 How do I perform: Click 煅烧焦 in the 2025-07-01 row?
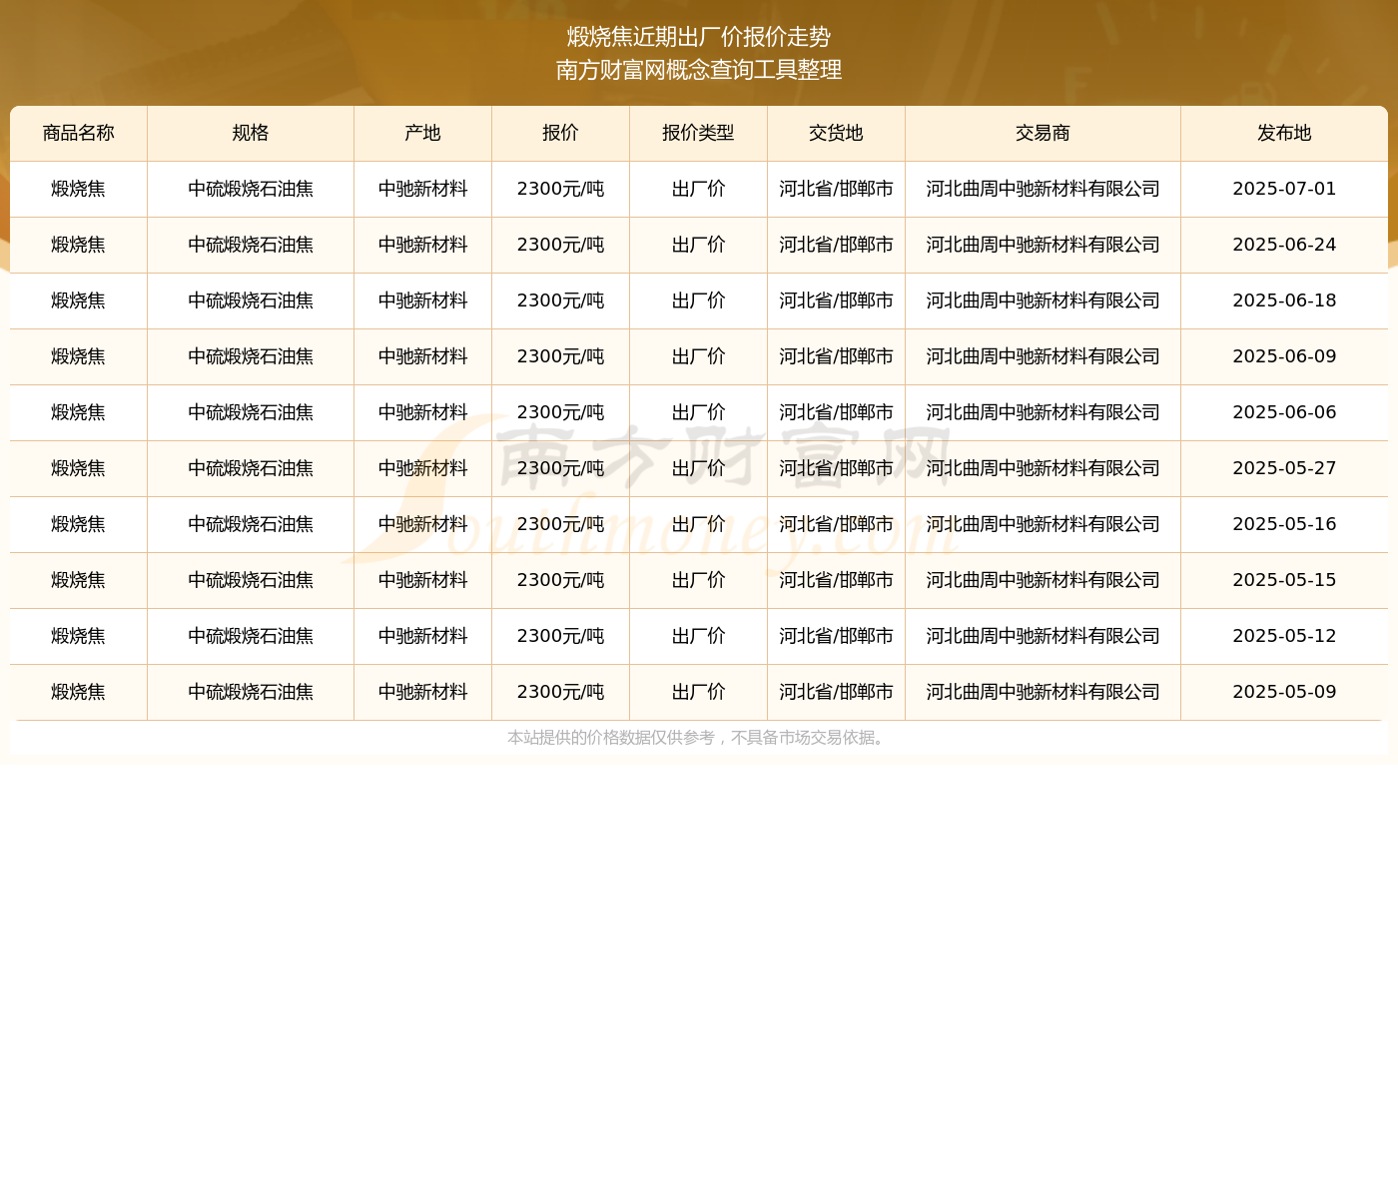pyautogui.click(x=79, y=189)
